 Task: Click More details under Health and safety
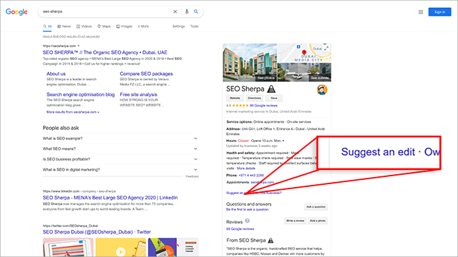(246, 168)
